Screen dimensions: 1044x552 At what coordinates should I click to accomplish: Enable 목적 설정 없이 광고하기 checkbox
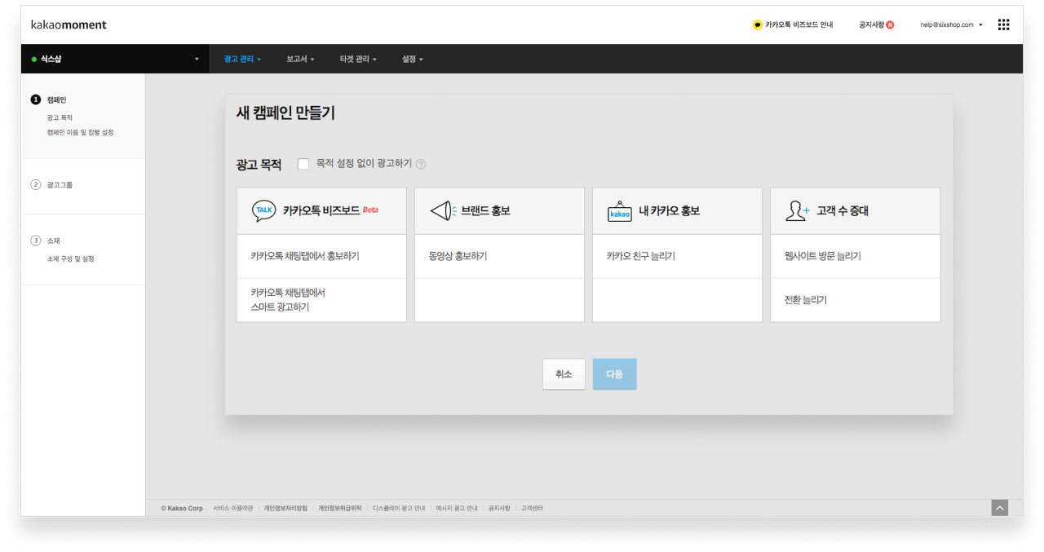(303, 164)
